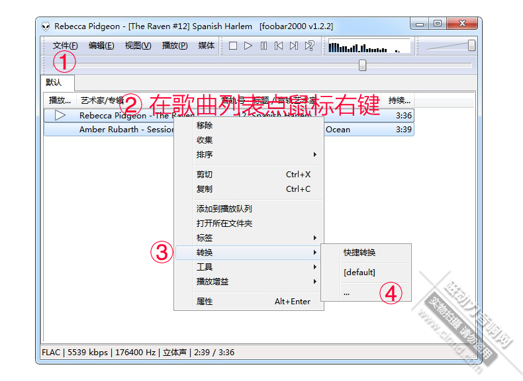Screen dimensions: 523x381
Task: Skip to previous track icon
Action: [x=279, y=46]
